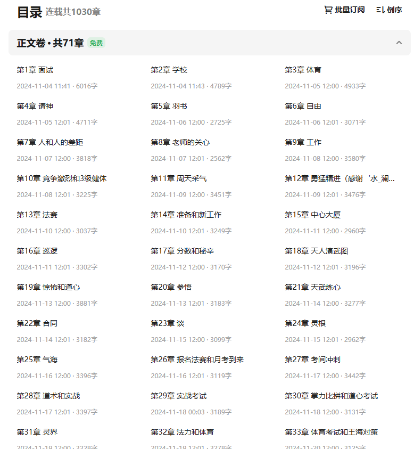Image resolution: width=414 pixels, height=449 pixels.
Task: Click the 连载共1030章 chapter count text
Action: (73, 12)
